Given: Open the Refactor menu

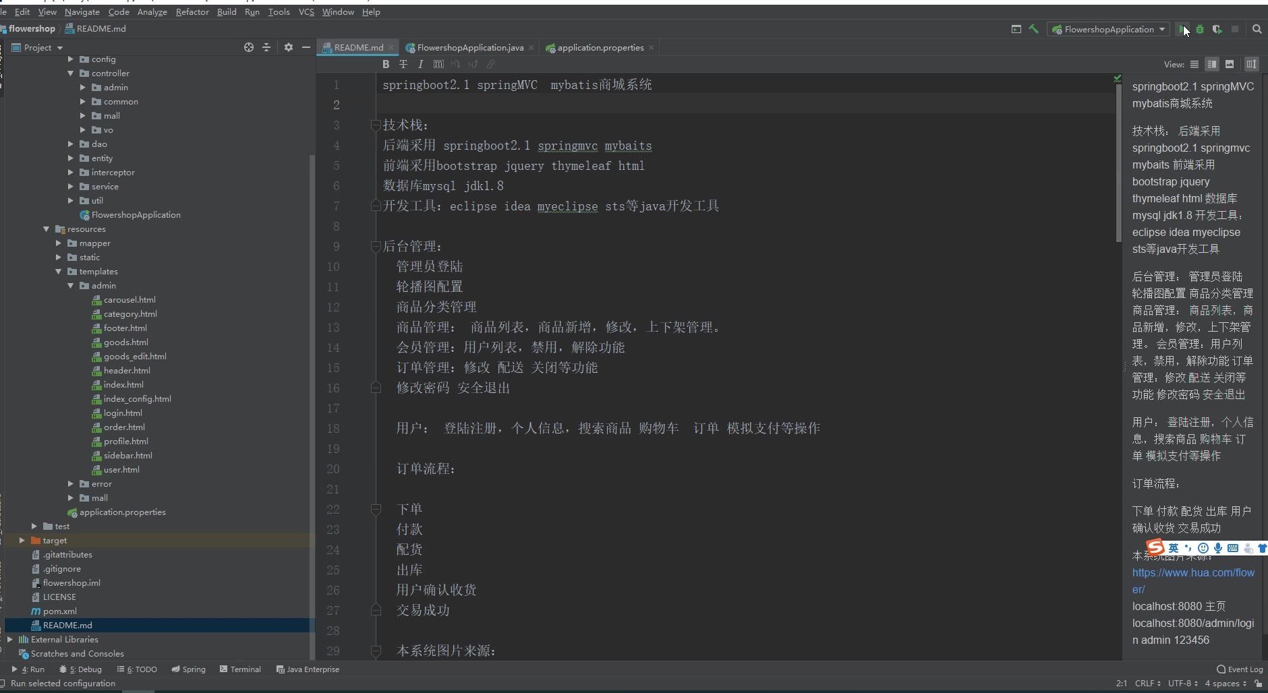Looking at the screenshot, I should click(192, 11).
